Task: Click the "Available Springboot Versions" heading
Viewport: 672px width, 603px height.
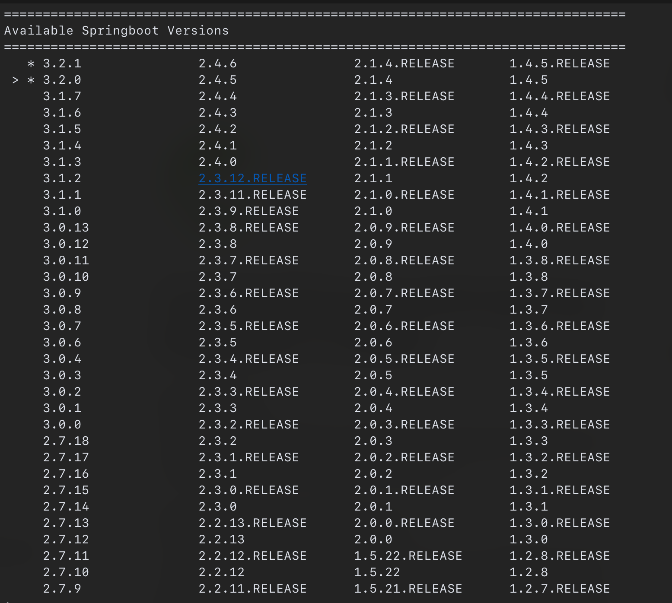Action: [x=117, y=31]
